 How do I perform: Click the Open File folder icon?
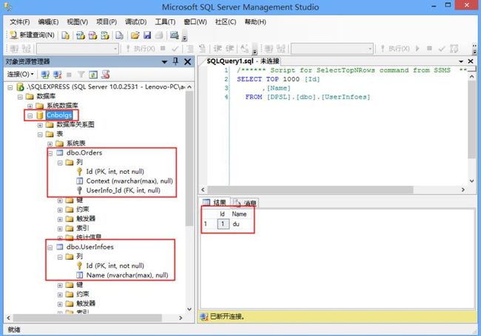135,36
